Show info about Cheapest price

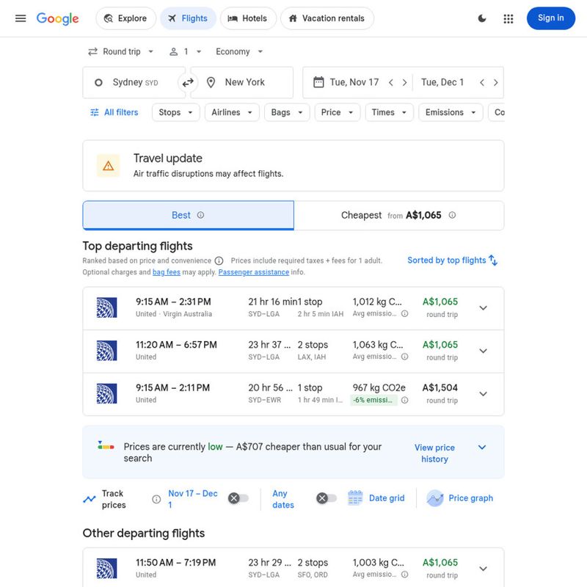tap(452, 215)
